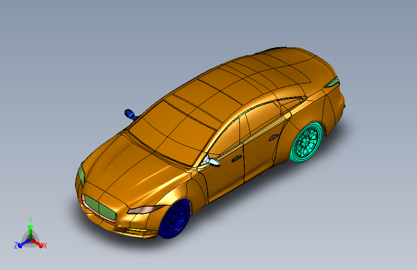Select the rear door handle

273,137
